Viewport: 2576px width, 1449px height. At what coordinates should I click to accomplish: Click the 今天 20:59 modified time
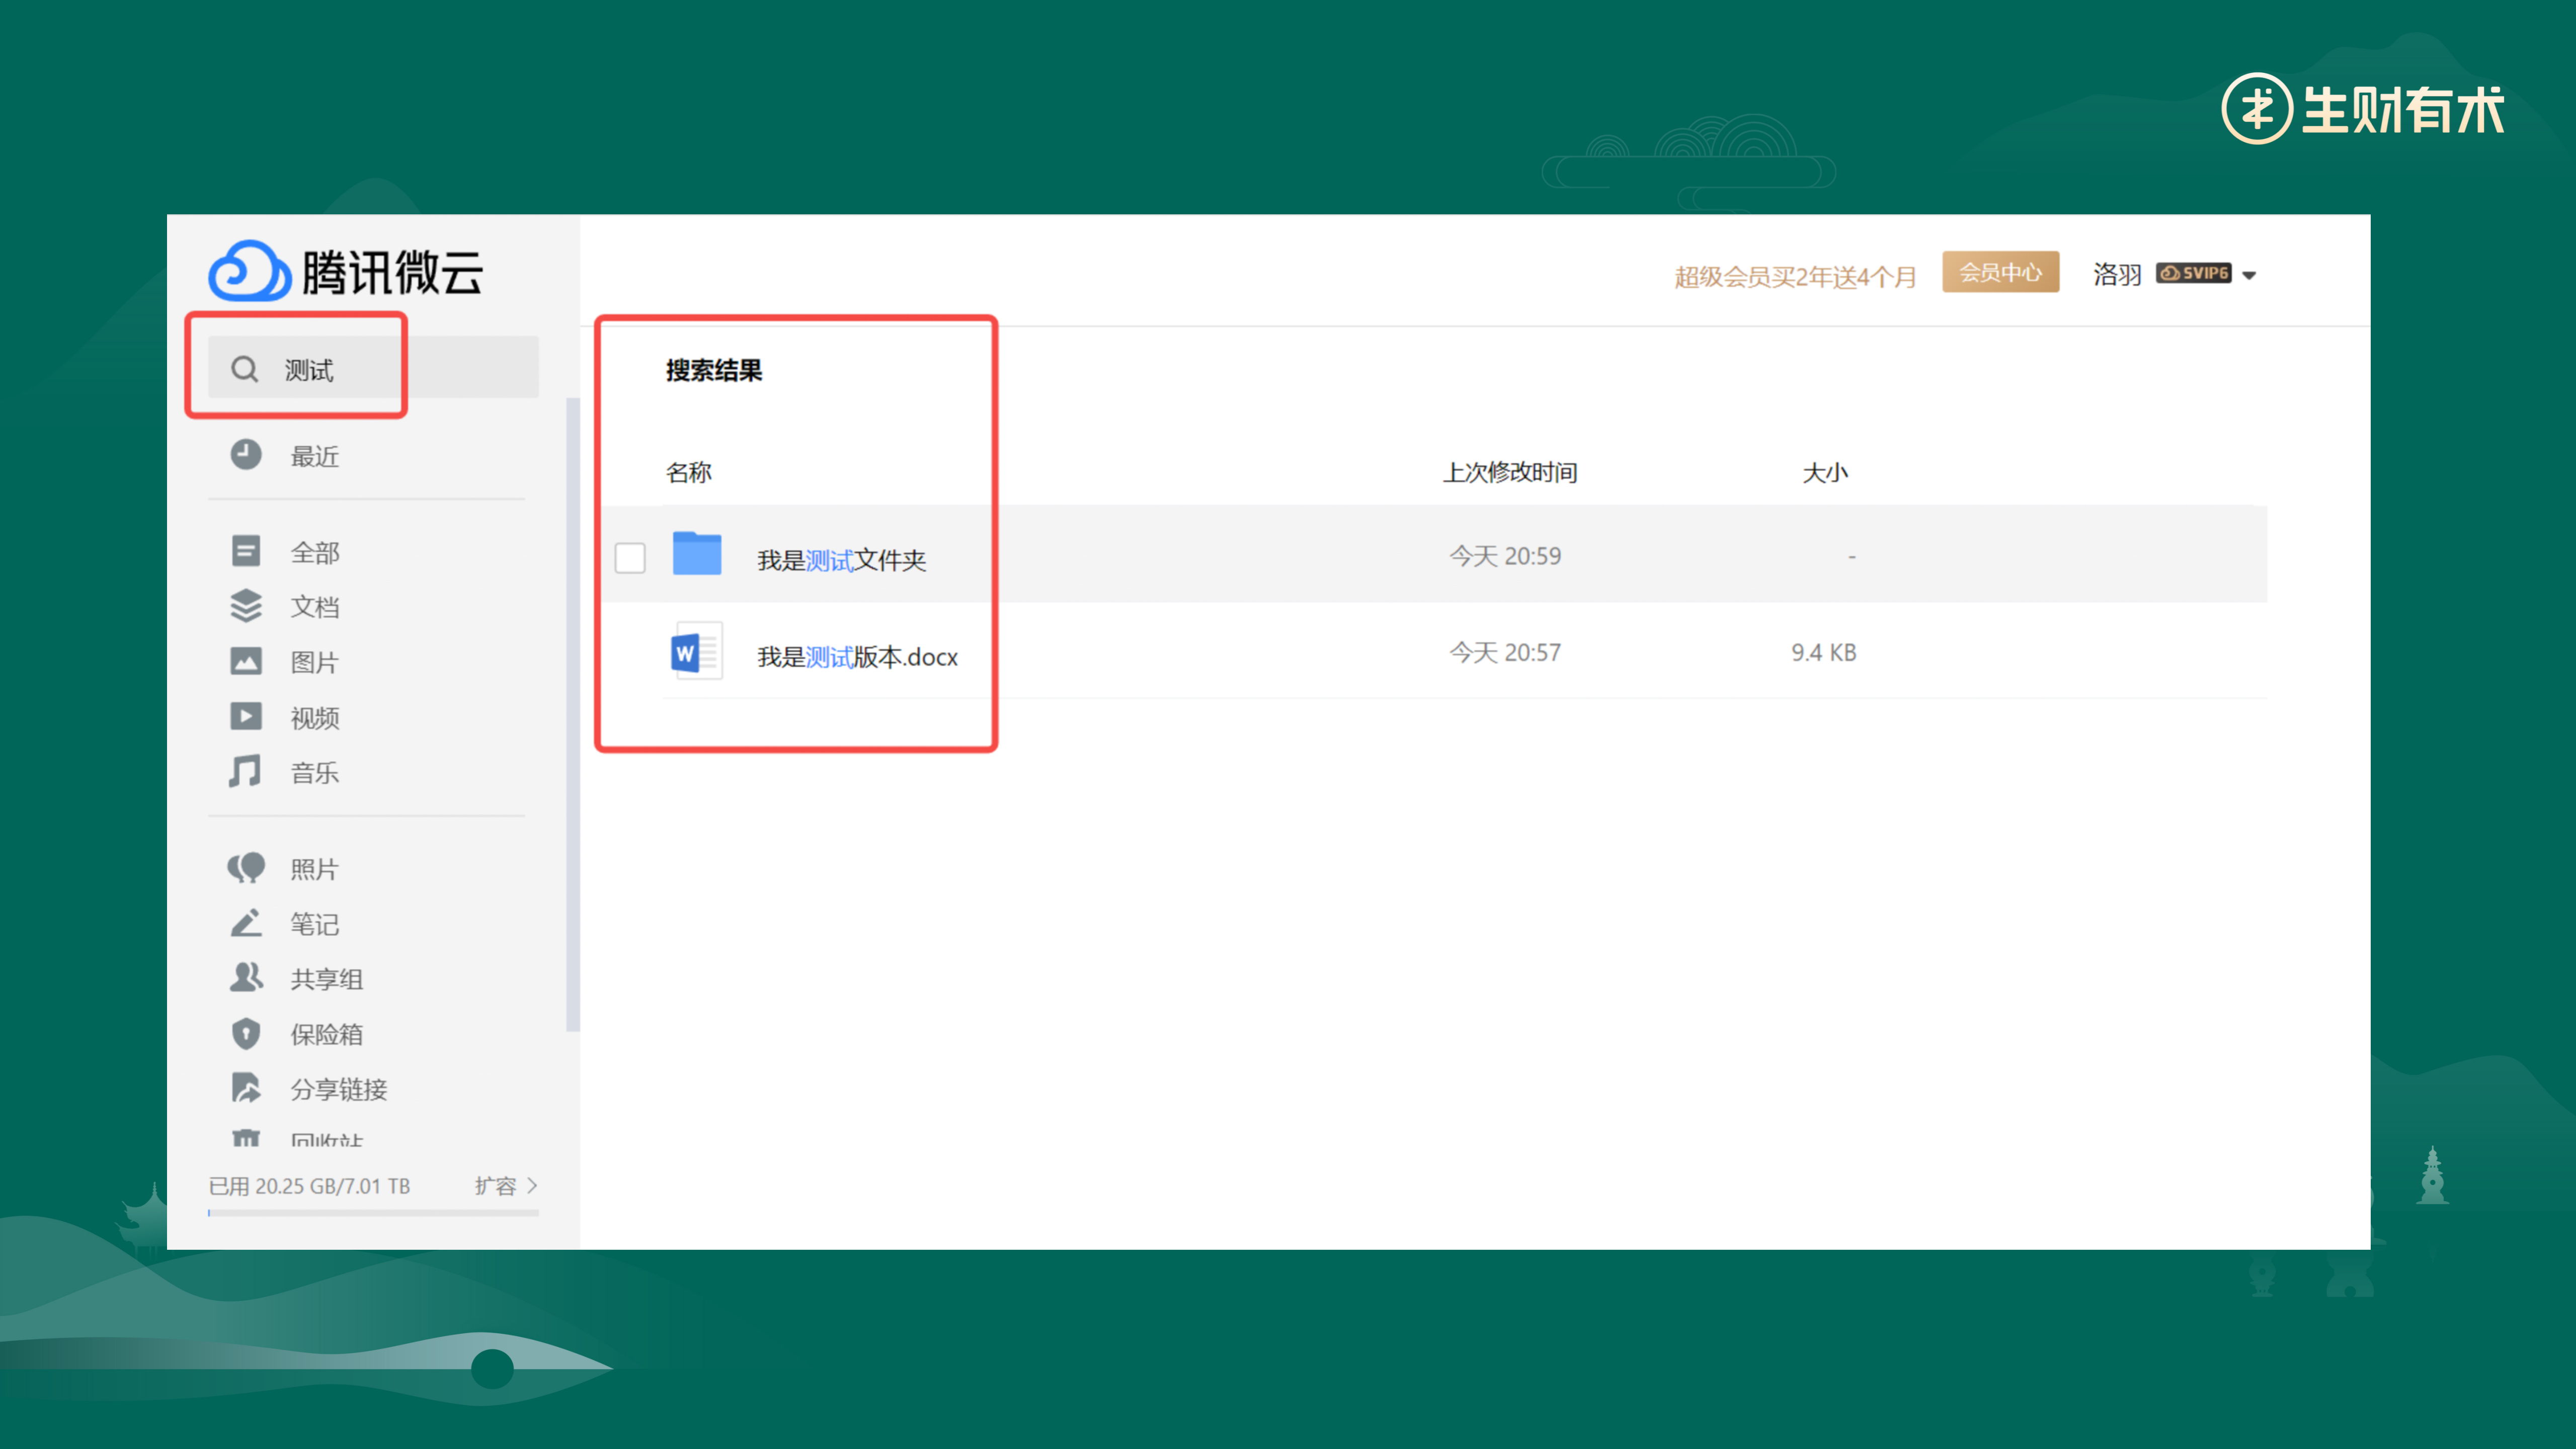tap(1505, 555)
